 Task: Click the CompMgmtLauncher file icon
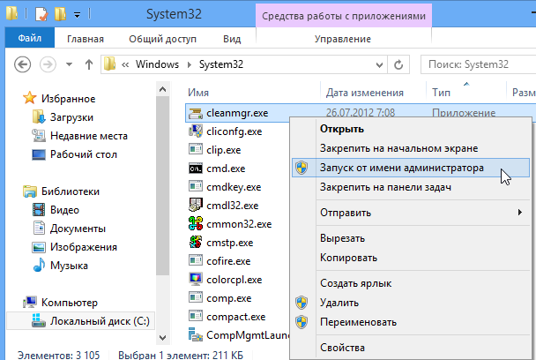196,335
